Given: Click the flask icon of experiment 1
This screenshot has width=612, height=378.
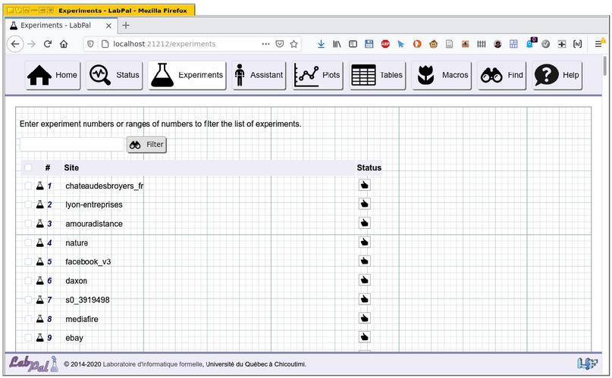Looking at the screenshot, I should [39, 186].
